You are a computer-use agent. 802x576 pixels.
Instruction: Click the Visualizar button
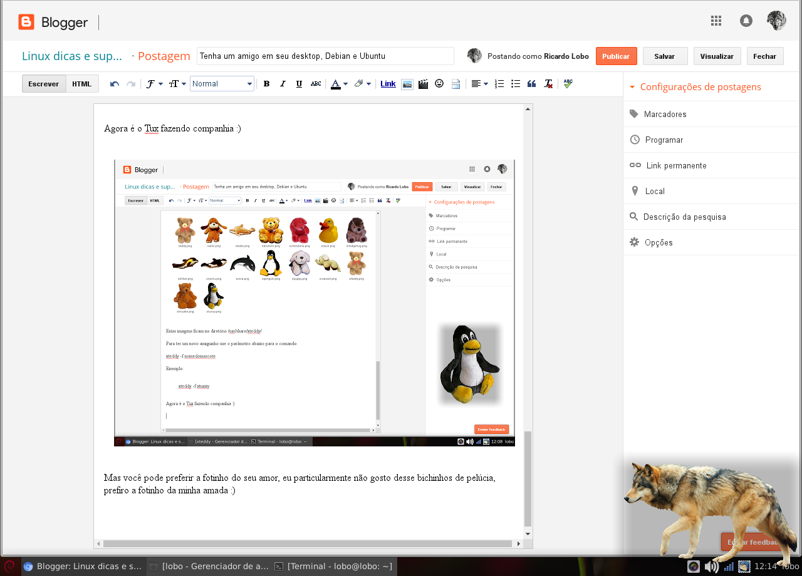coord(717,56)
